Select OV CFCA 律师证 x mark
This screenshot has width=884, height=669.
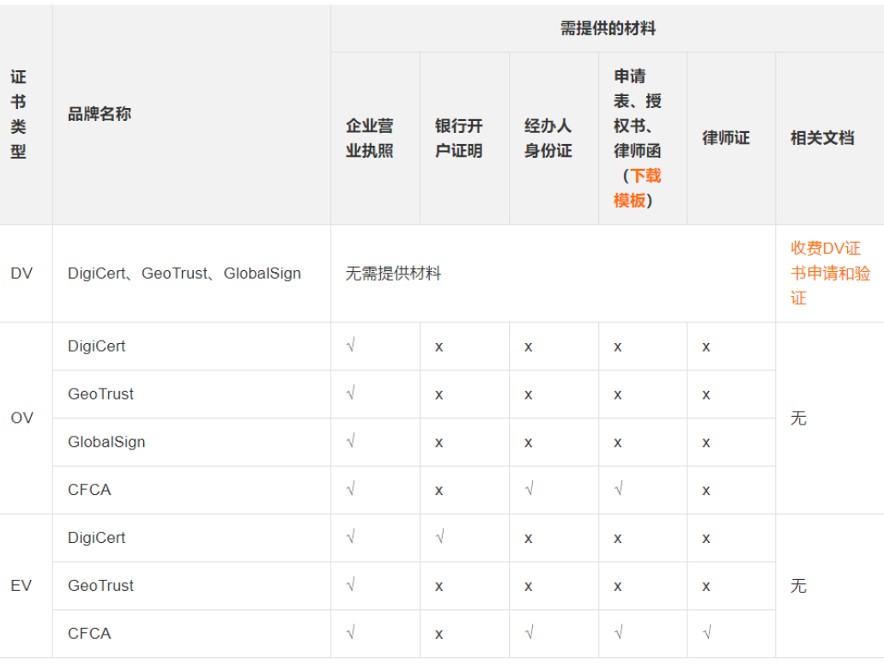[705, 491]
